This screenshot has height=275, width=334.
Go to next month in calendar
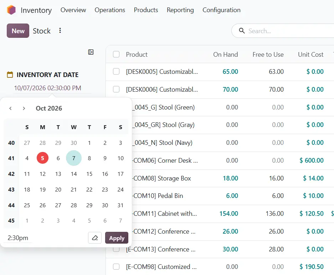click(x=24, y=108)
